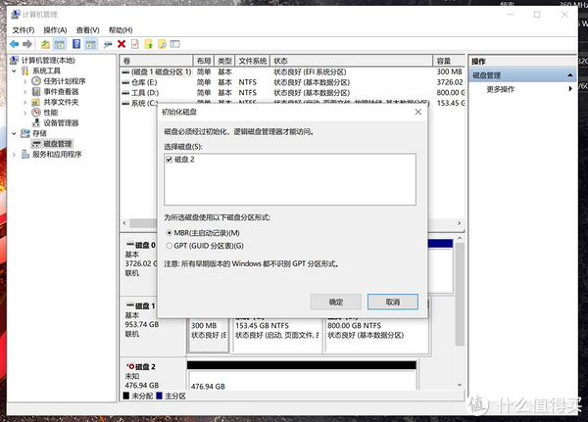Click the blue Back arrow in toolbar
This screenshot has height=422, width=588.
(15, 44)
